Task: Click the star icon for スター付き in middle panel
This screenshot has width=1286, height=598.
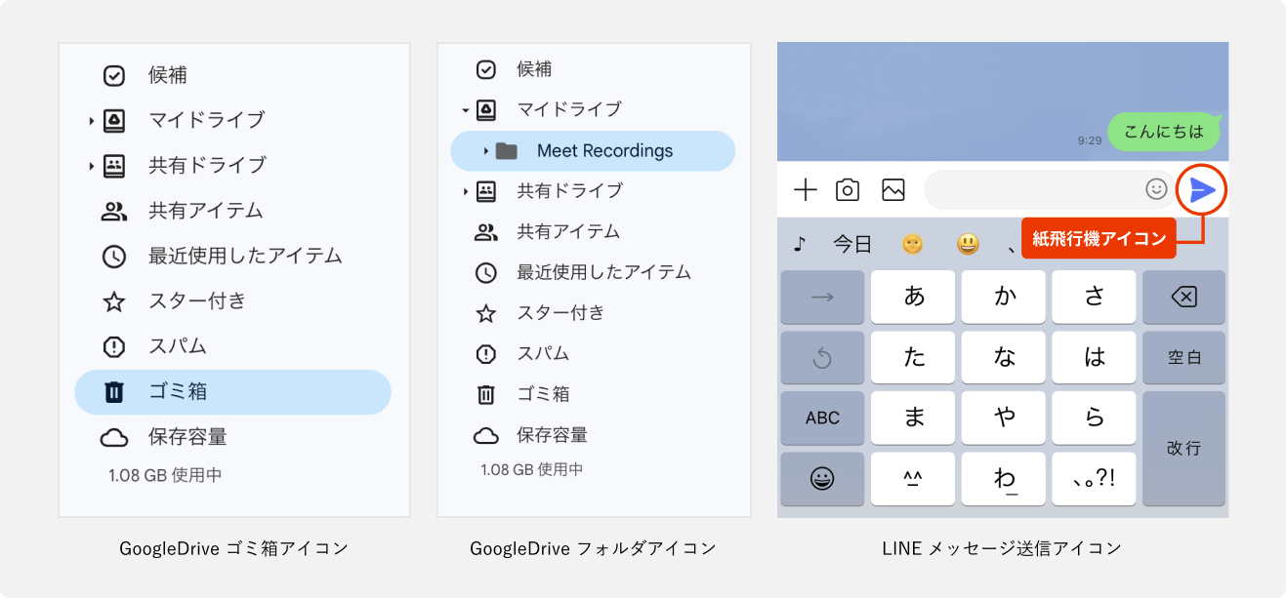Action: [485, 313]
